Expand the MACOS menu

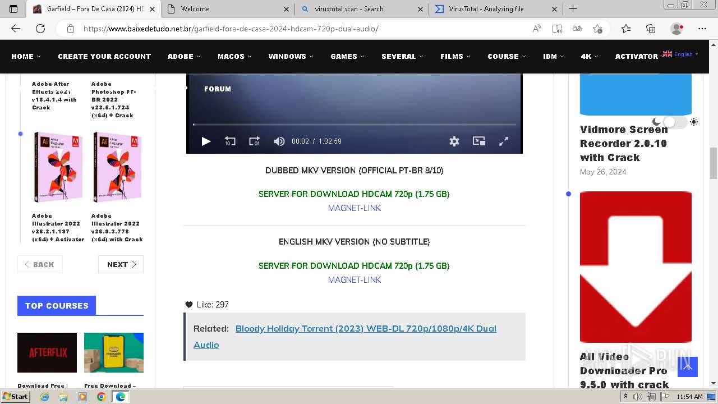tap(234, 56)
